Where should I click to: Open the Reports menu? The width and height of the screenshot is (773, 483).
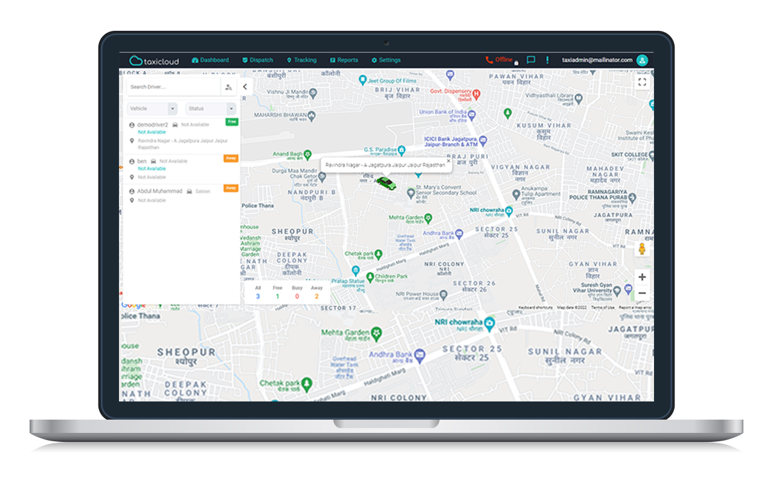(x=344, y=60)
